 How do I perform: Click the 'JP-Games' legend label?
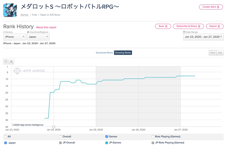coord(115,143)
